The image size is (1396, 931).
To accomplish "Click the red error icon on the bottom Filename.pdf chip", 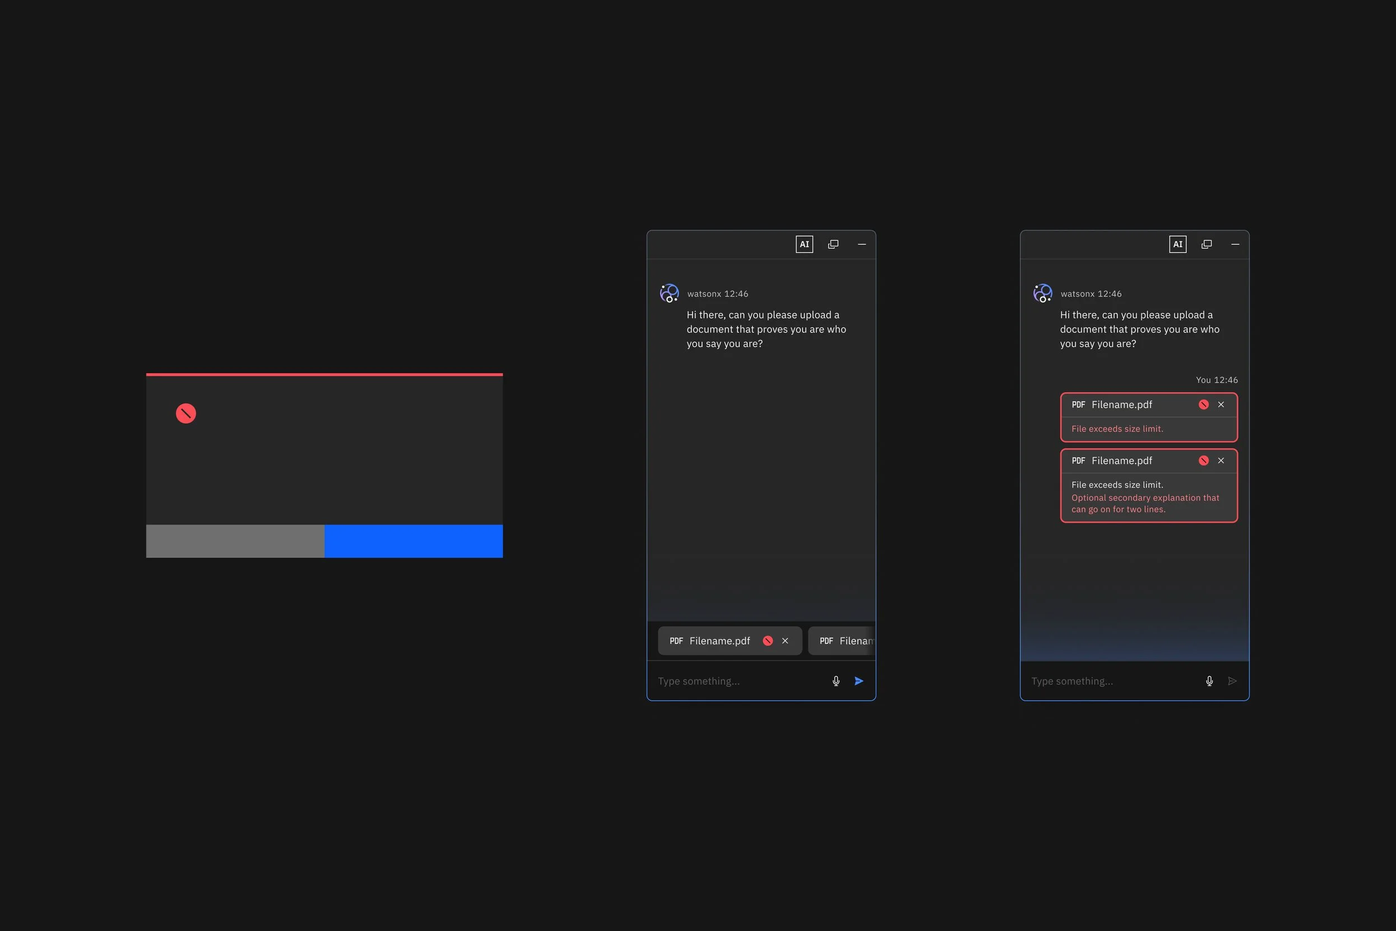I will pyautogui.click(x=767, y=641).
